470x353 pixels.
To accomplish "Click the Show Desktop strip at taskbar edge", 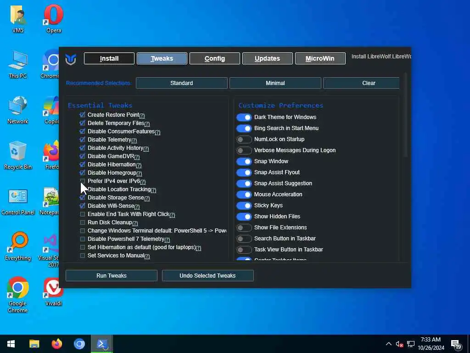I will [469, 344].
